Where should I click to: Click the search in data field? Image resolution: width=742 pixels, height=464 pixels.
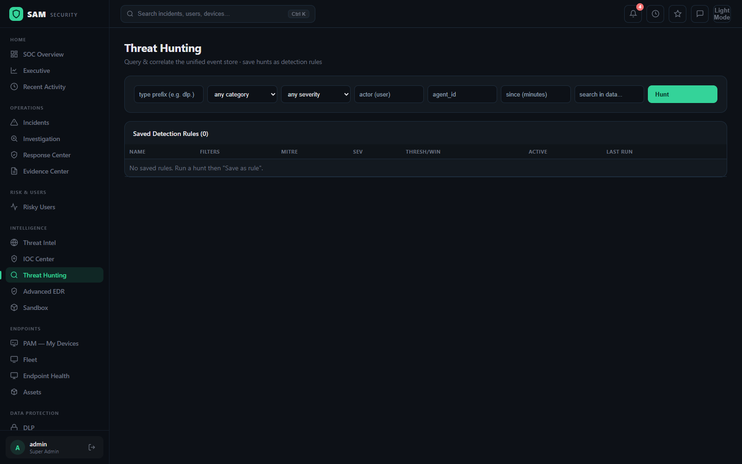point(609,94)
